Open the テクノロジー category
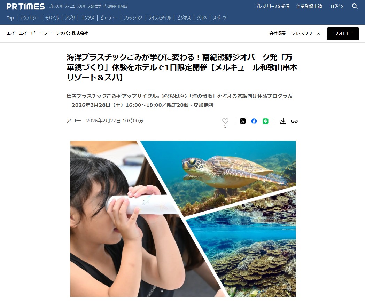365x303 pixels. pos(30,18)
